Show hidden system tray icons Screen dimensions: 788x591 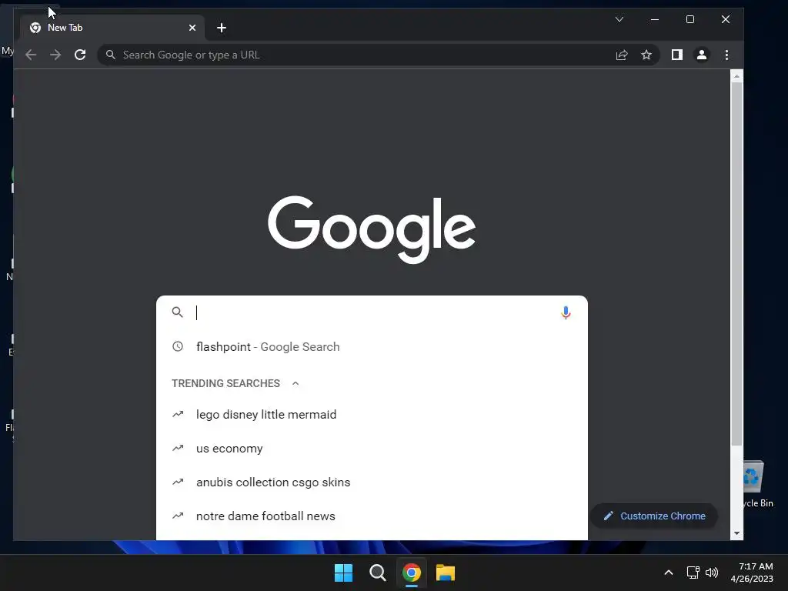tap(669, 573)
